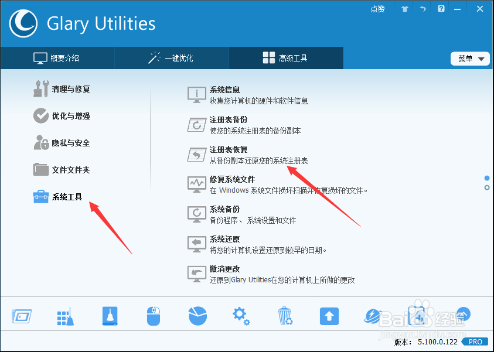Start the 系统还原 system restore tool
This screenshot has height=352, width=494.
pyautogui.click(x=226, y=240)
